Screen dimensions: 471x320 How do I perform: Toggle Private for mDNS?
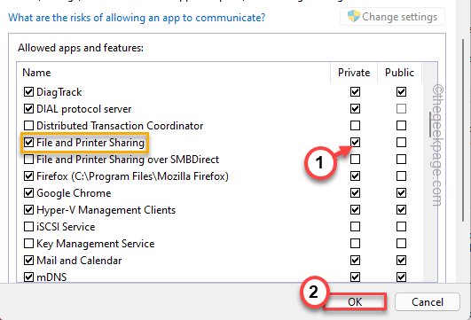tap(355, 277)
